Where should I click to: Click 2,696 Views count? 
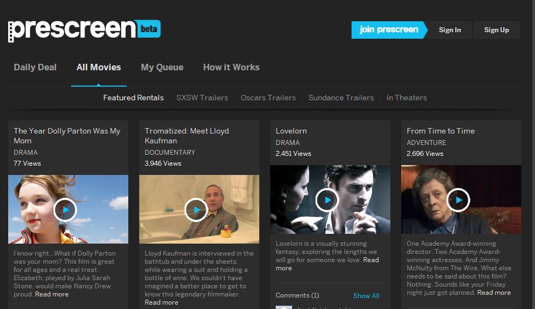[x=425, y=154]
